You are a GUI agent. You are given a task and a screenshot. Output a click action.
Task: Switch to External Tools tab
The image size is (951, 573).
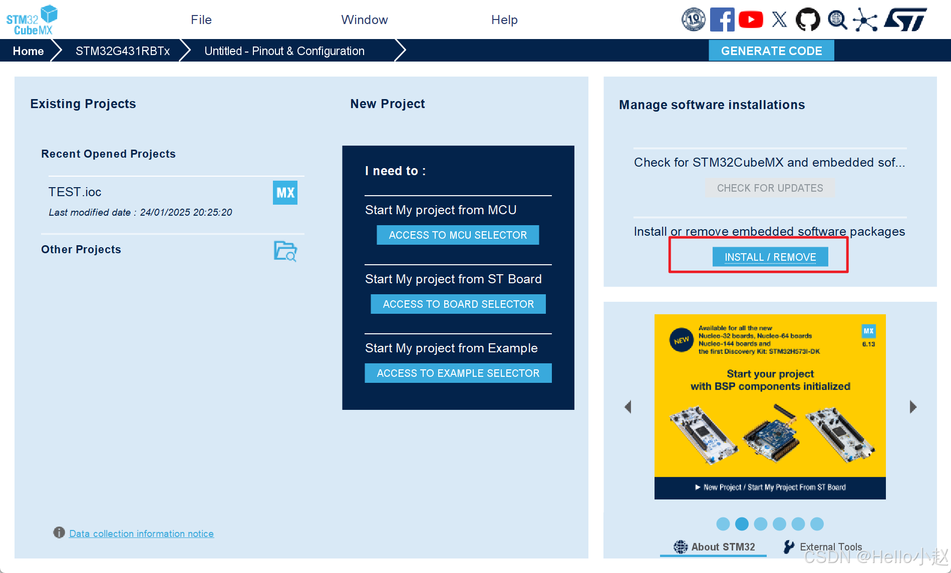coord(822,547)
